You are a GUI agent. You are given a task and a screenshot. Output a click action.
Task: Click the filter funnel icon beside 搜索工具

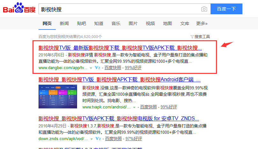pyautogui.click(x=192, y=37)
